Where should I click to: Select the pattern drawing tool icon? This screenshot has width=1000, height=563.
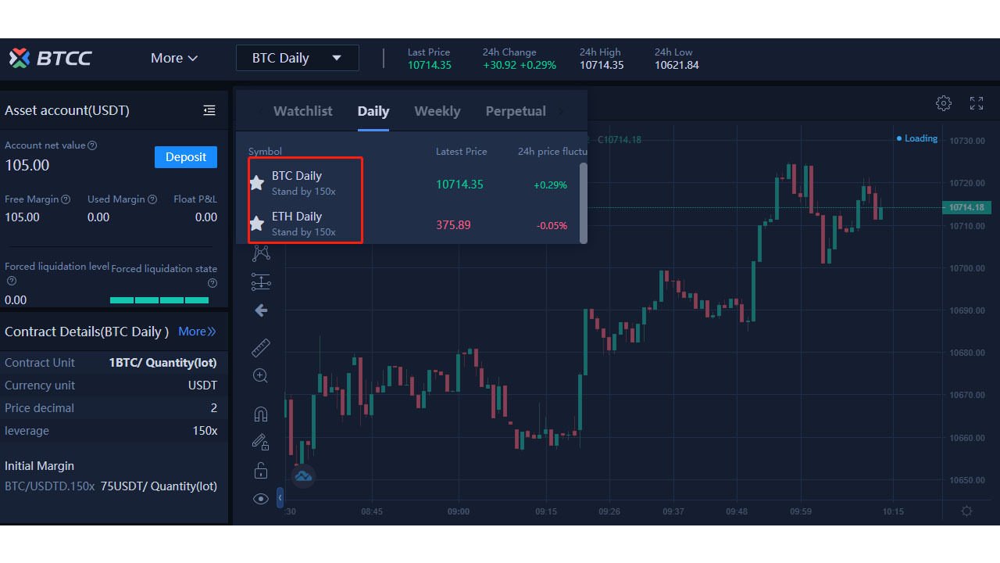[x=261, y=253]
